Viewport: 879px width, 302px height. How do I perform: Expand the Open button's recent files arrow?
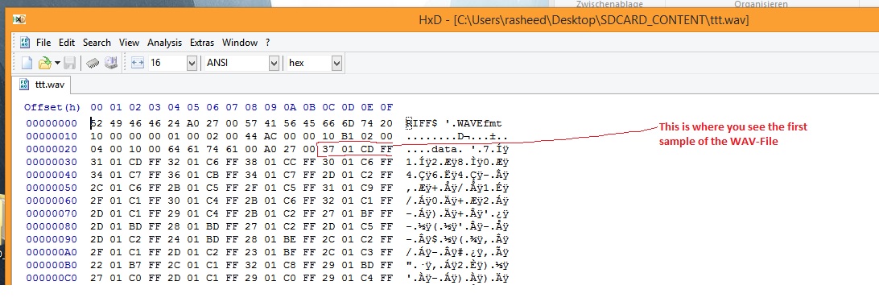point(57,63)
